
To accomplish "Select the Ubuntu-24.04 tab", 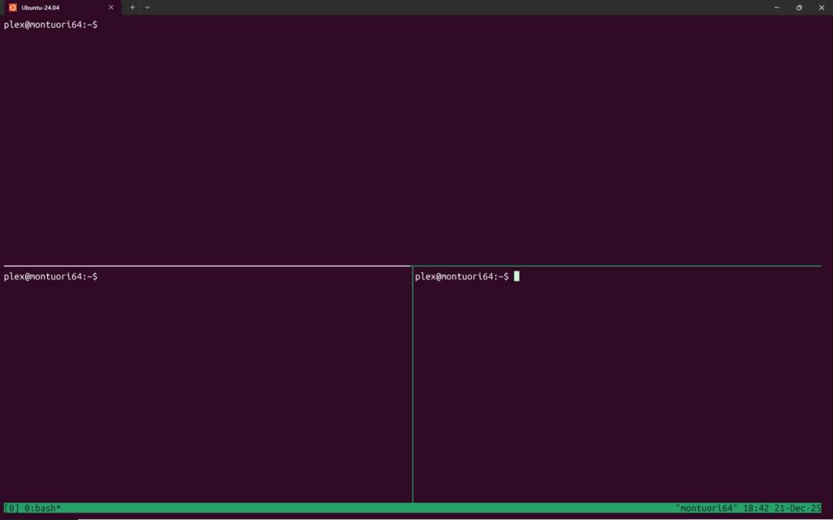I will [x=57, y=7].
